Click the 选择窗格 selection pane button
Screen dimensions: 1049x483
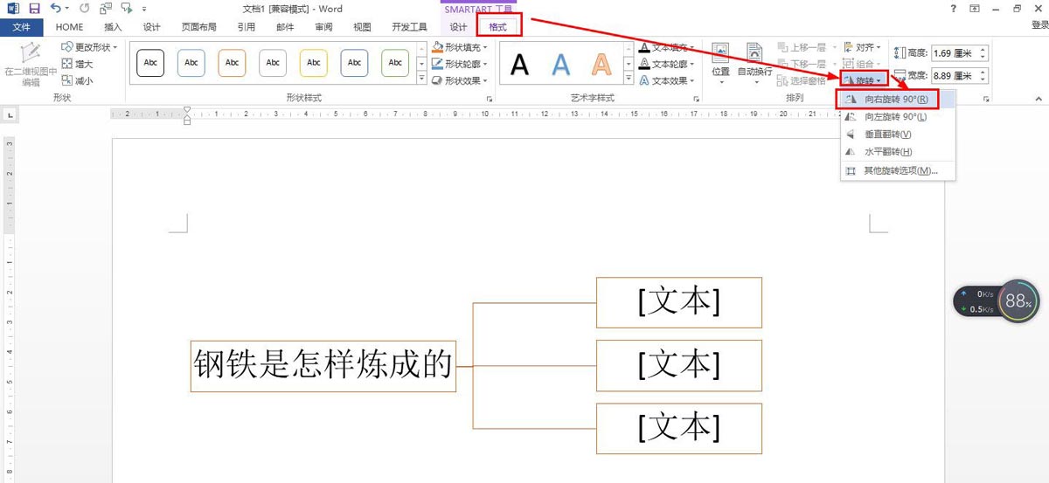click(801, 80)
